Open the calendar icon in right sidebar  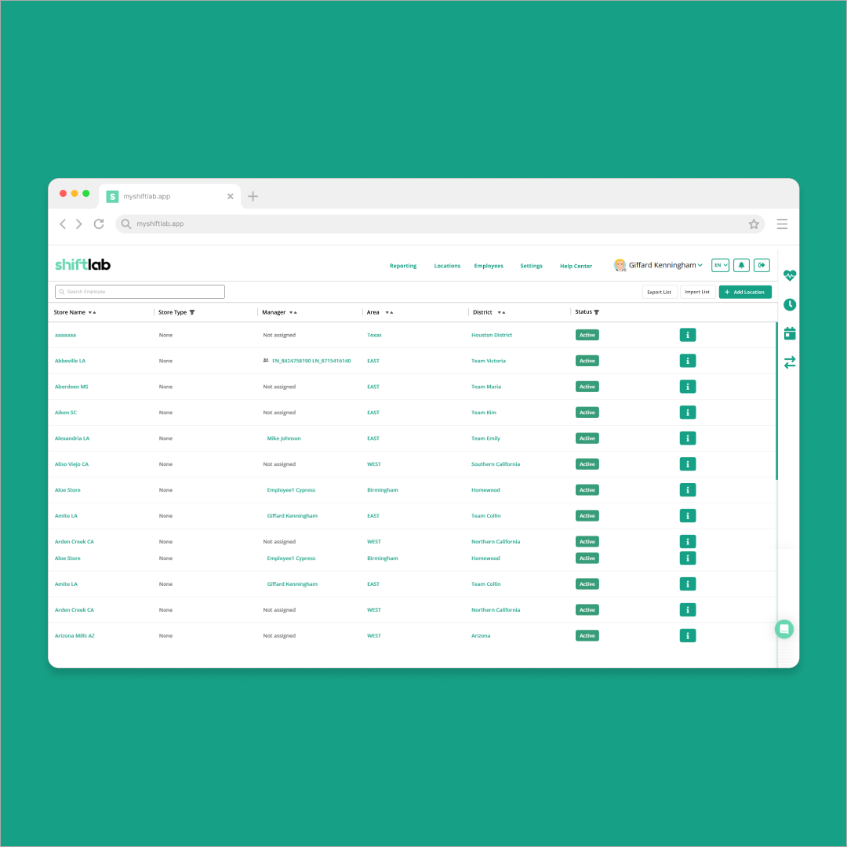tap(790, 333)
